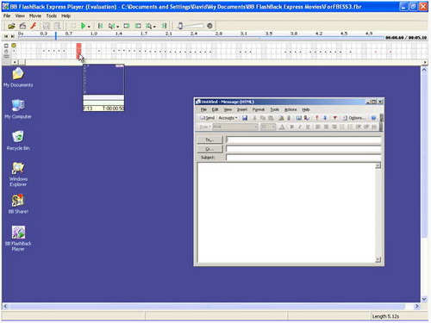Click the Share/upload toolbar icon
431x323 pixels.
pos(22,26)
